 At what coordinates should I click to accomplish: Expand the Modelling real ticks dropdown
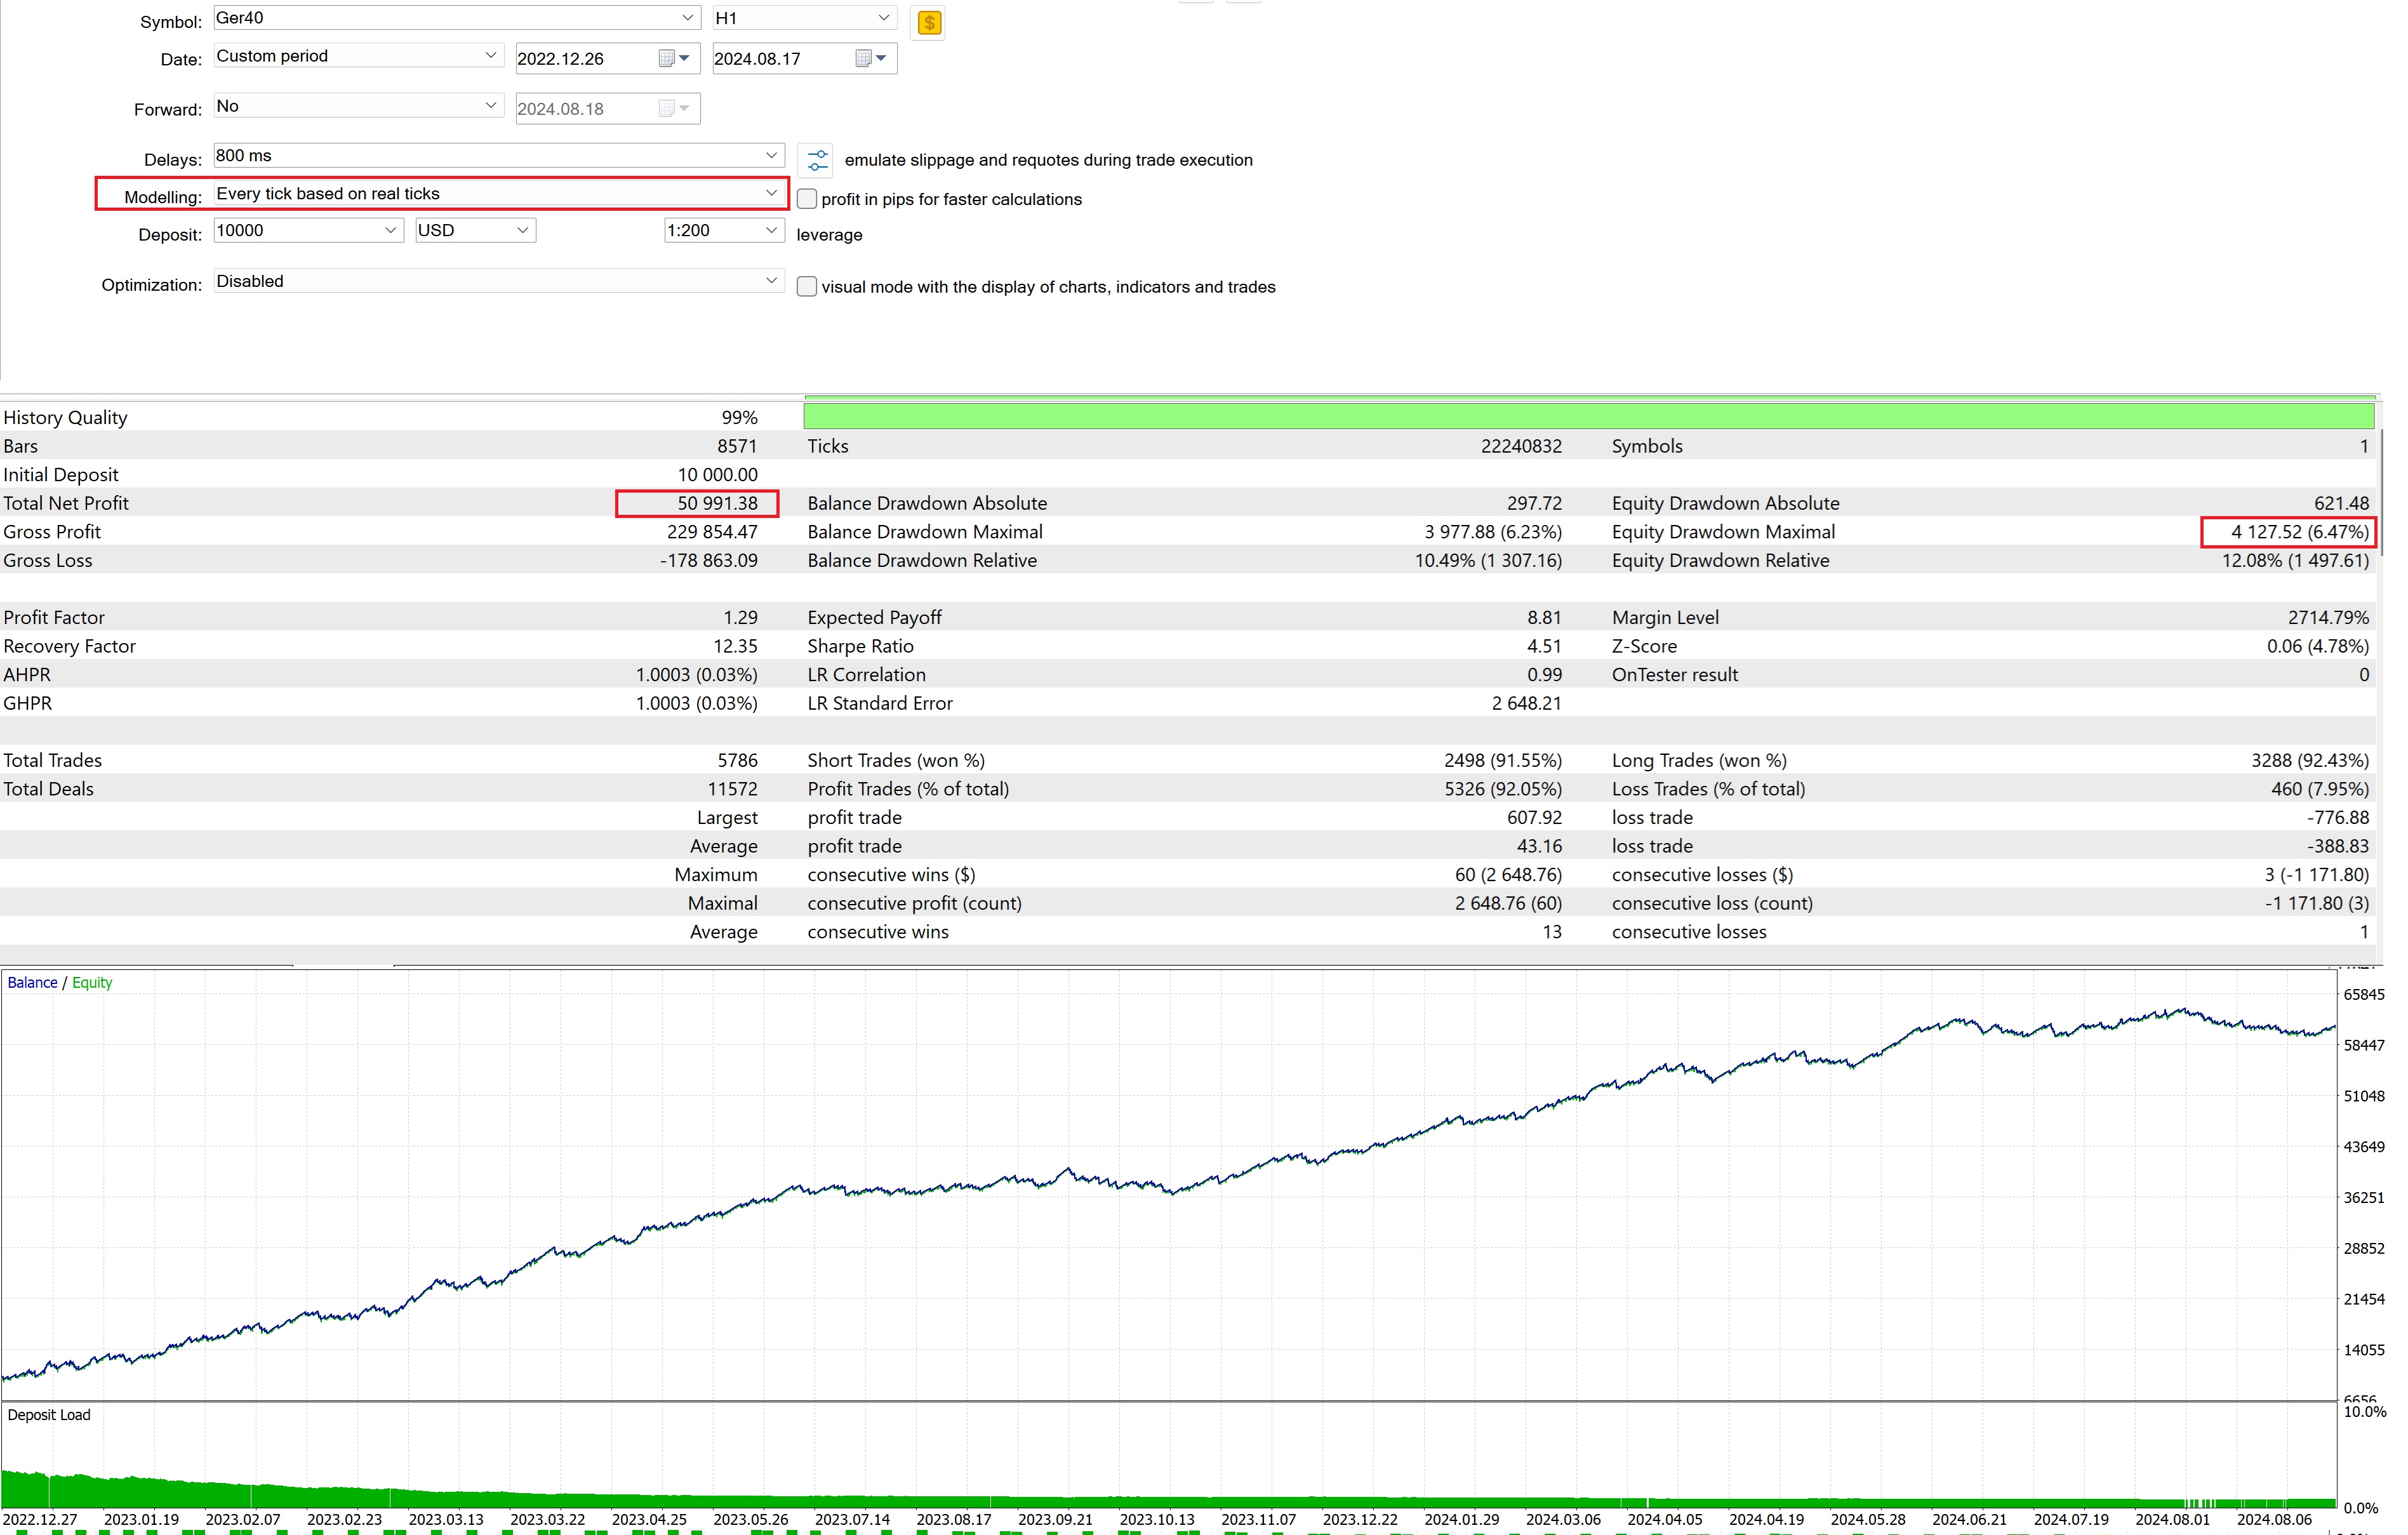point(771,193)
